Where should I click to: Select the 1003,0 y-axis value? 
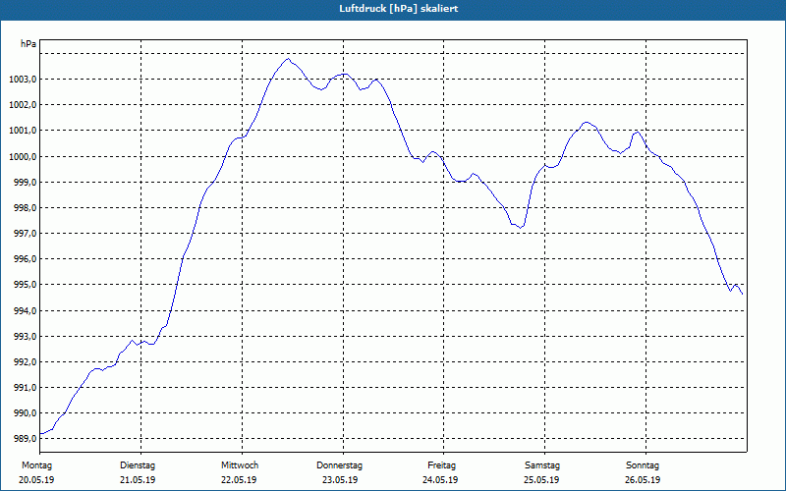(23, 80)
